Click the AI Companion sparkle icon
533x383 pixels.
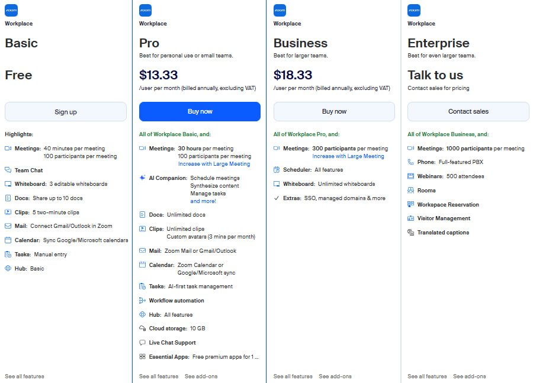[142, 178]
